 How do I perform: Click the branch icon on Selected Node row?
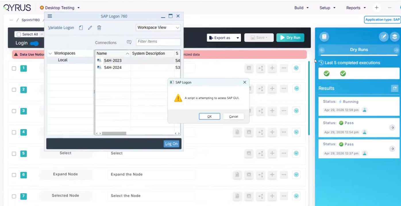tap(261, 196)
